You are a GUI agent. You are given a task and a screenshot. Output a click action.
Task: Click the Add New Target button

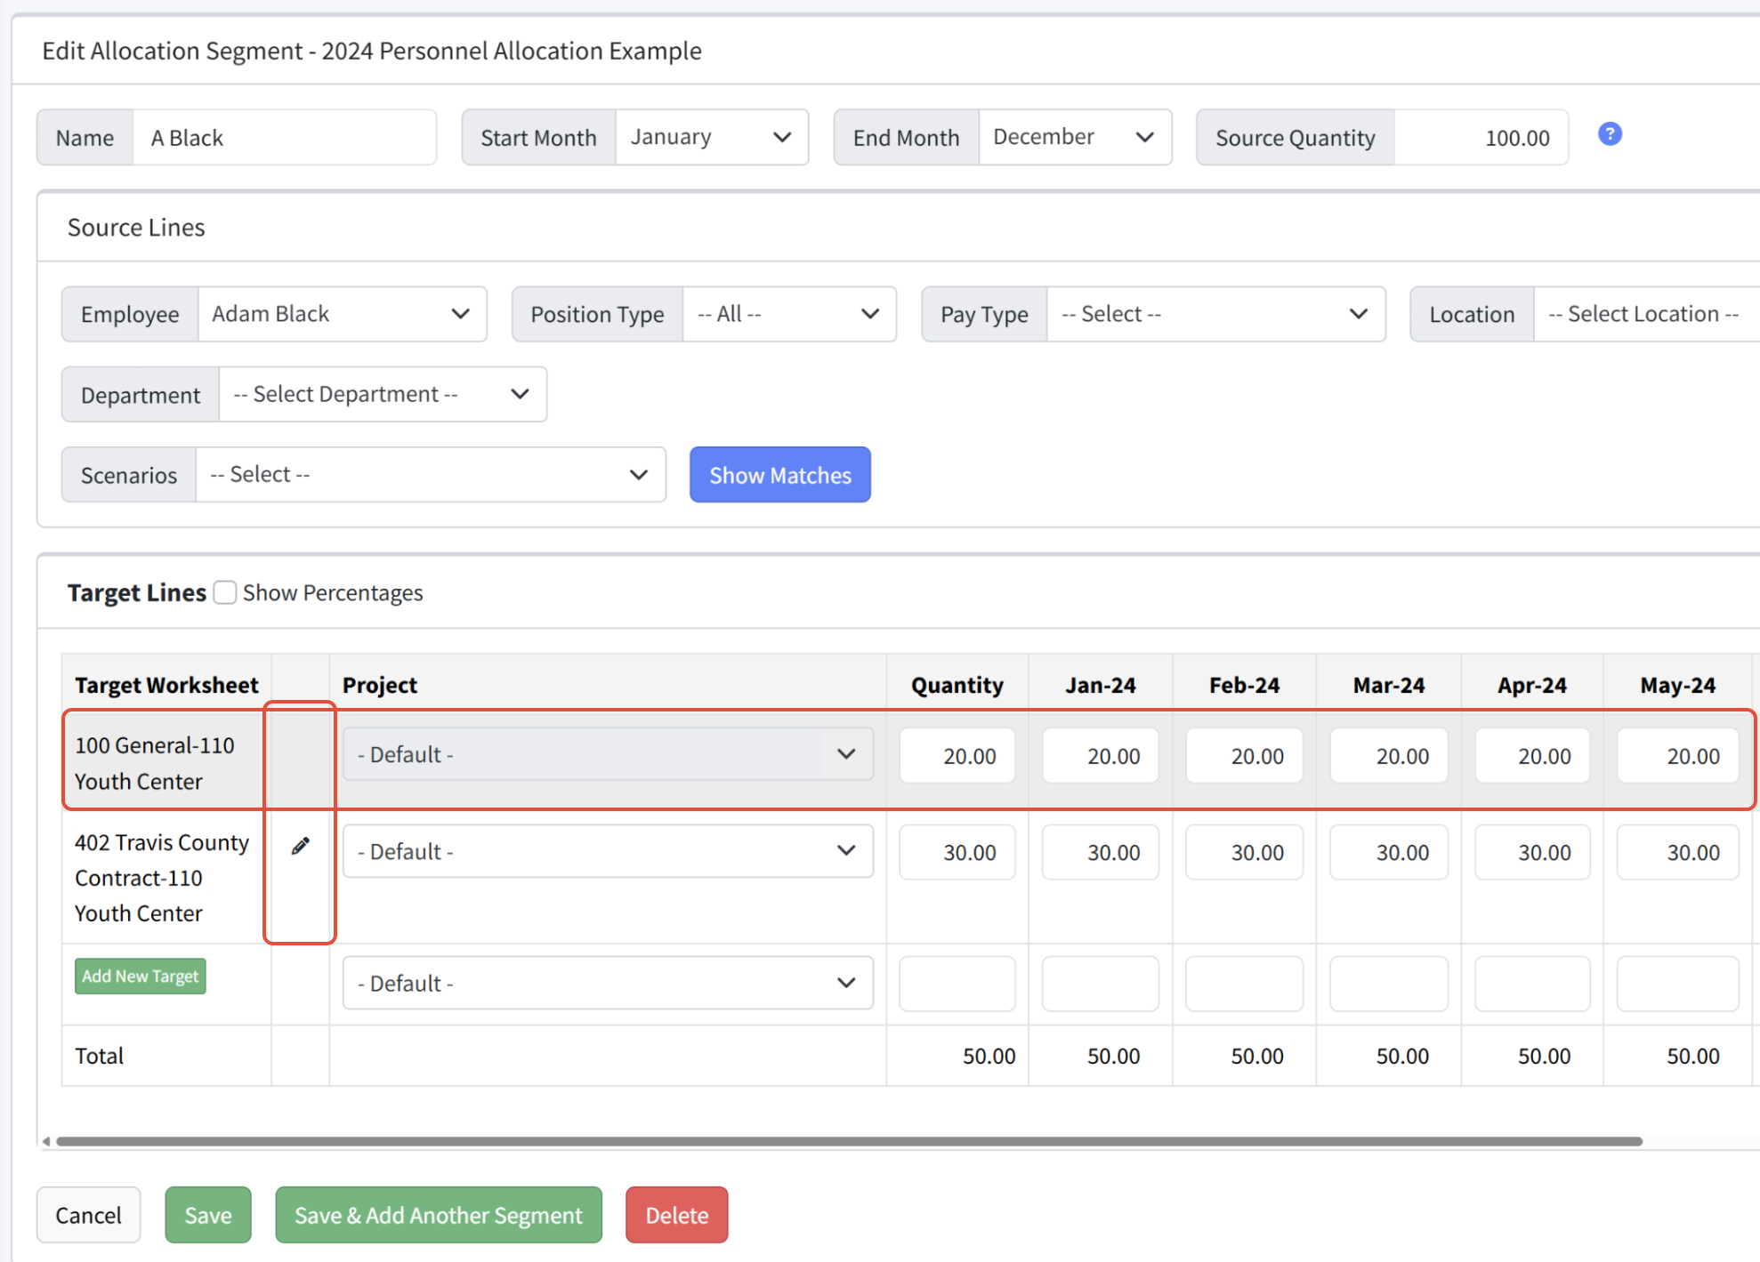coord(141,976)
